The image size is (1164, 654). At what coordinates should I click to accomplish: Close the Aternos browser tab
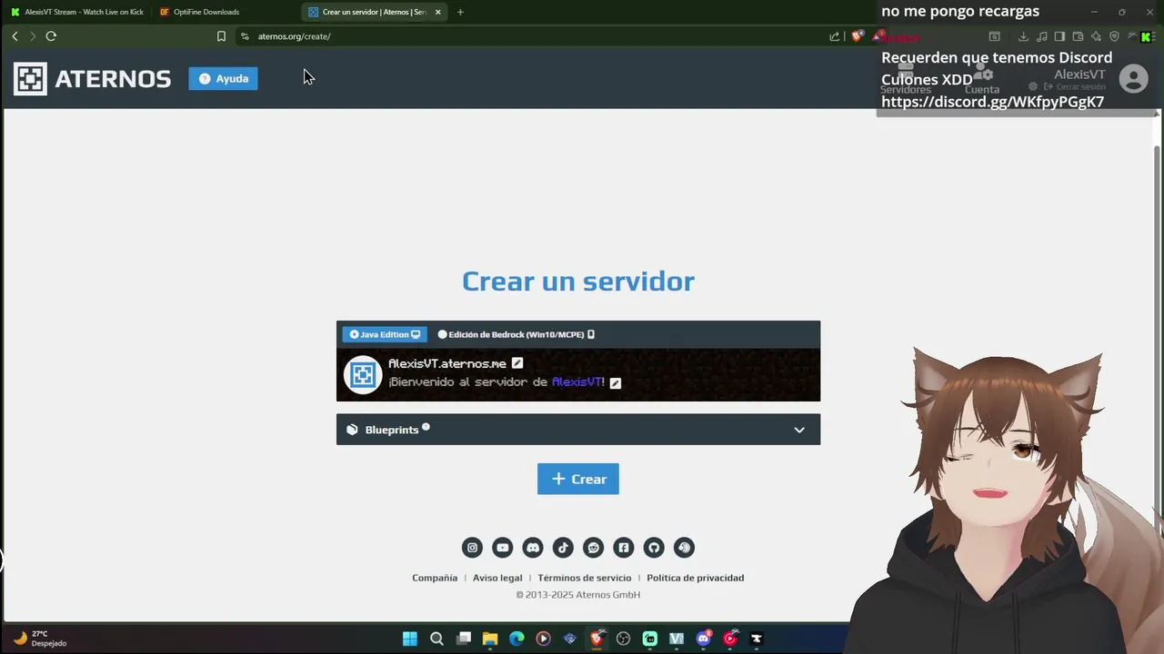point(437,12)
